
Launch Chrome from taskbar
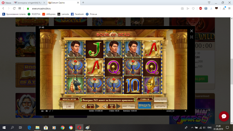coord(63,128)
